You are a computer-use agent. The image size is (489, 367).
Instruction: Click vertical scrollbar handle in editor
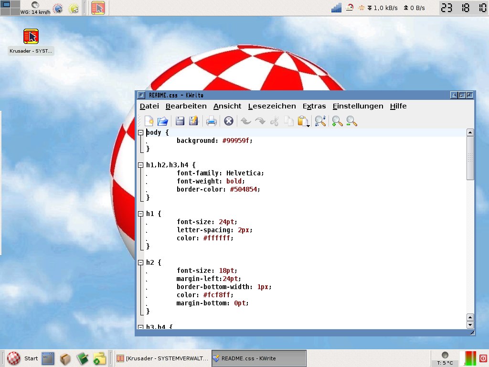click(470, 158)
